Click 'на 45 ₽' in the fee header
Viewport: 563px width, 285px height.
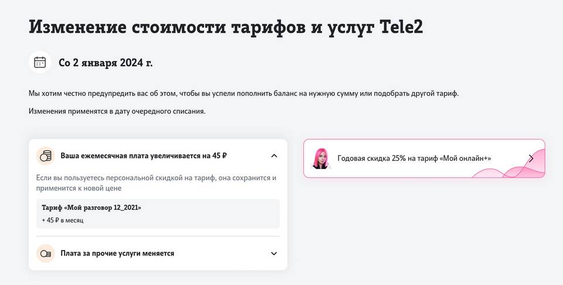(x=215, y=156)
